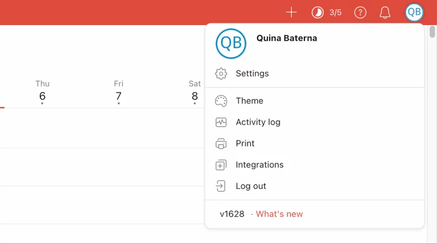Click the QB avatar in the top bar
This screenshot has width=437, height=244.
tap(414, 12)
